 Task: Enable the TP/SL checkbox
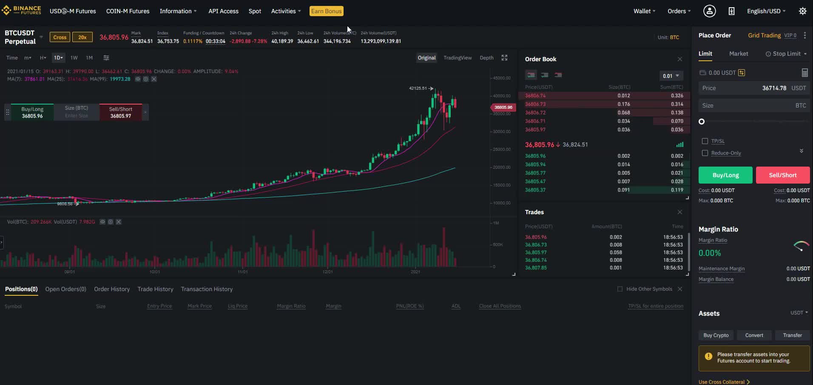click(705, 141)
